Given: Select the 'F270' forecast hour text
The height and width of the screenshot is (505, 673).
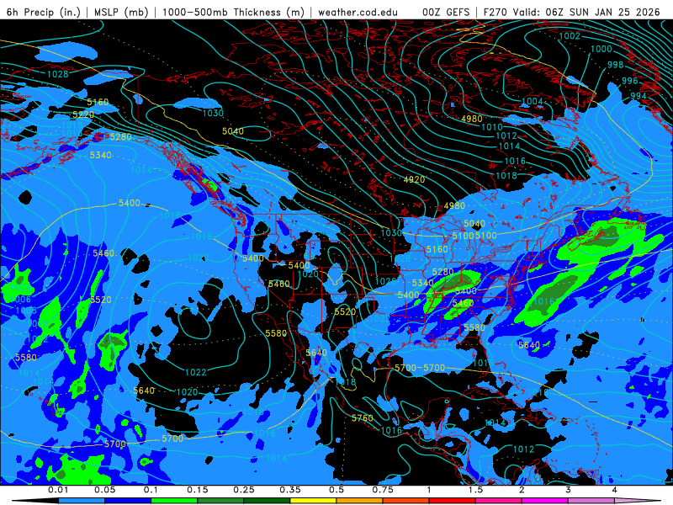Looking at the screenshot, I should pos(495,12).
